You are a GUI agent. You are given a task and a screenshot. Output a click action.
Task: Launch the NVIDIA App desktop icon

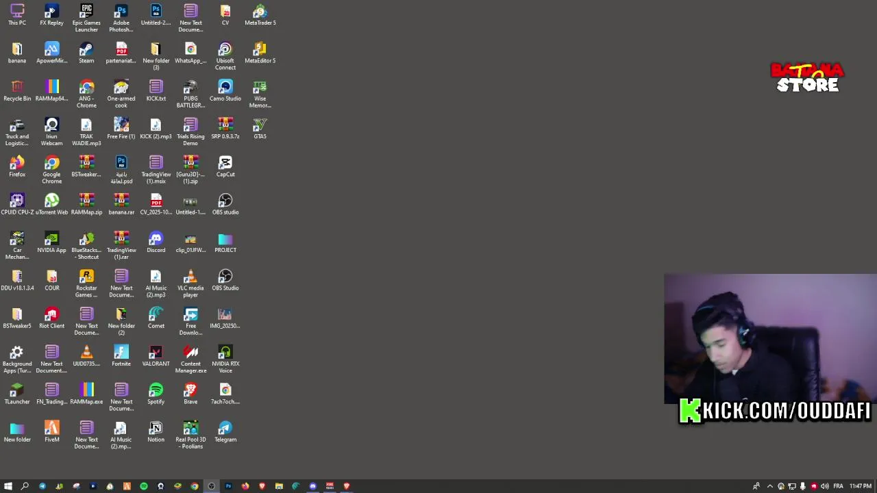pos(52,242)
